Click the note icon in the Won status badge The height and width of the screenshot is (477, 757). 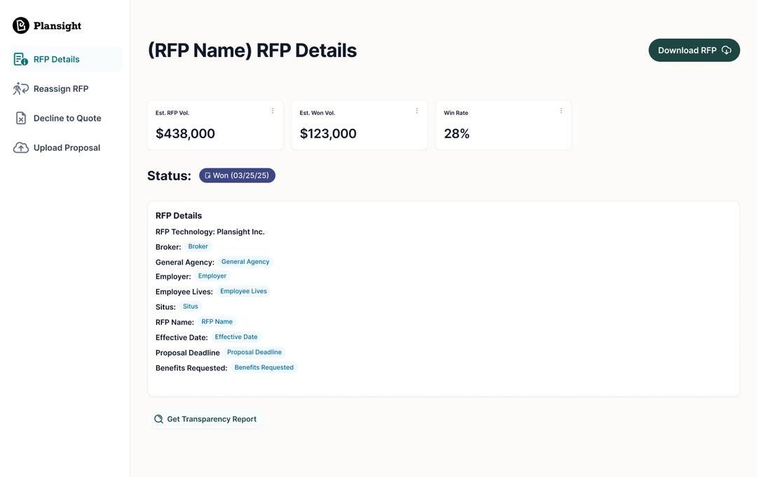[207, 175]
